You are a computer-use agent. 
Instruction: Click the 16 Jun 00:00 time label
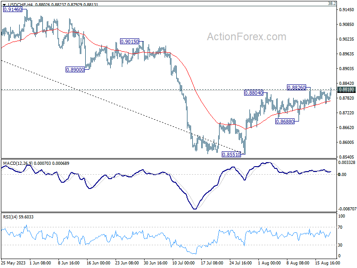click(x=98, y=263)
